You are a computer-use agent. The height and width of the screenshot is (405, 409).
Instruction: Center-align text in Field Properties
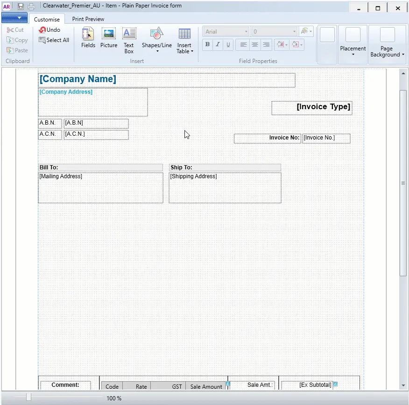click(x=254, y=45)
